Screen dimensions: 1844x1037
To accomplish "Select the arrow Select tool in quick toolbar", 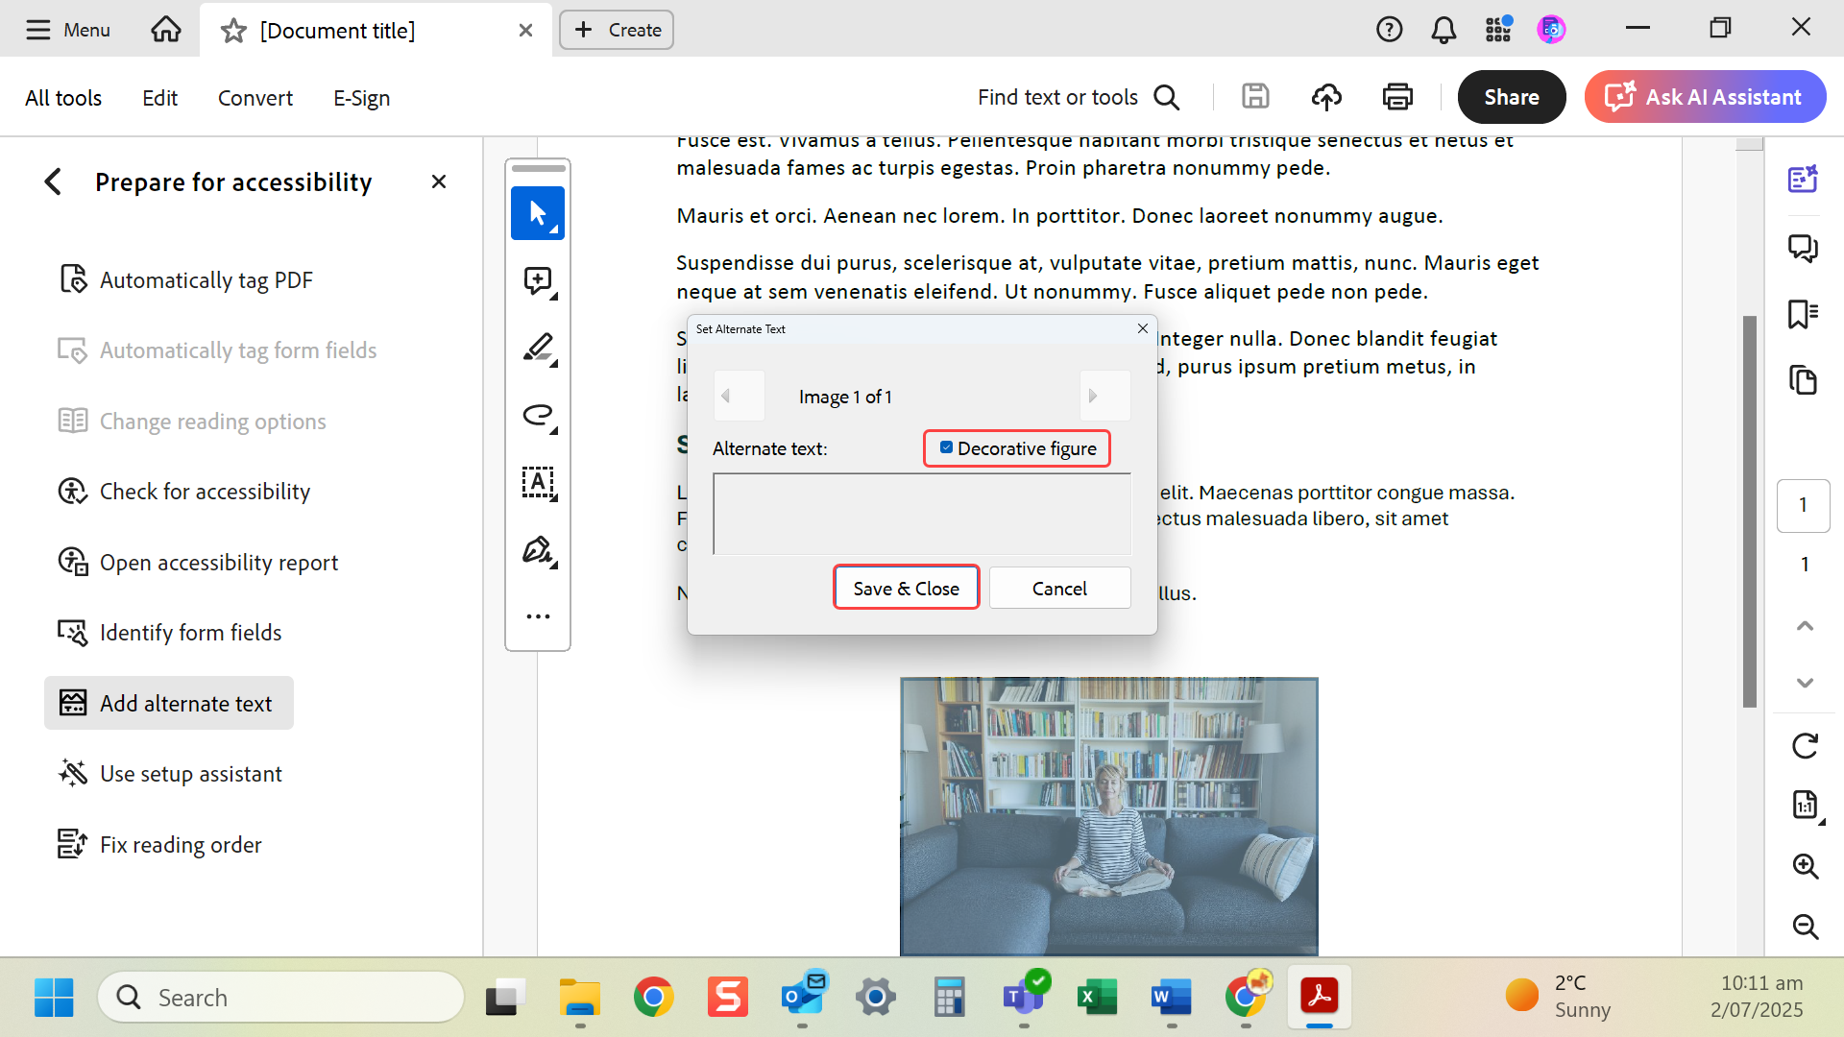I will [538, 213].
